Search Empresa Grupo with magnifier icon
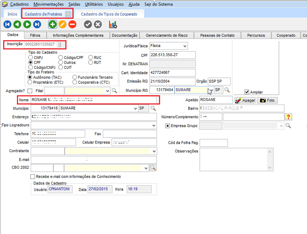307x234 pixels. [288, 125]
